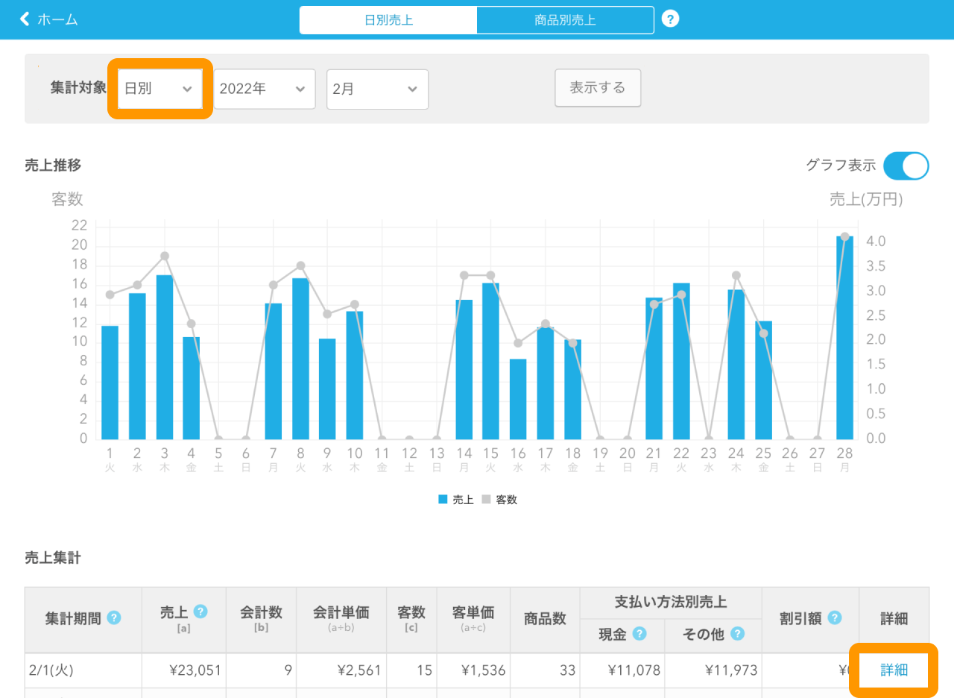
Task: Click the 売上推移 section heading
Action: coord(53,166)
